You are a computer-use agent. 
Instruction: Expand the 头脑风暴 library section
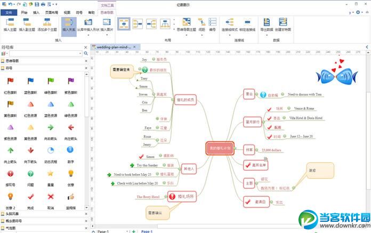click(x=43, y=214)
